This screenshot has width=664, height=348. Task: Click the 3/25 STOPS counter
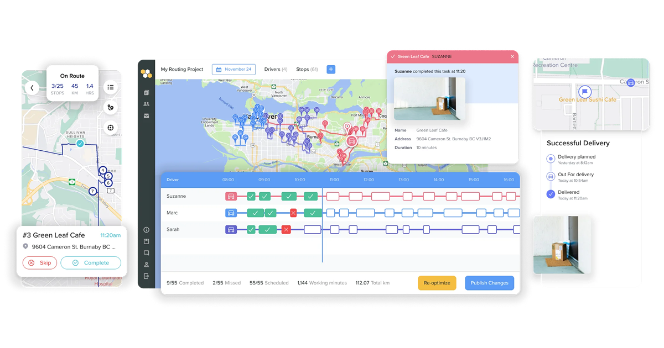click(x=58, y=89)
